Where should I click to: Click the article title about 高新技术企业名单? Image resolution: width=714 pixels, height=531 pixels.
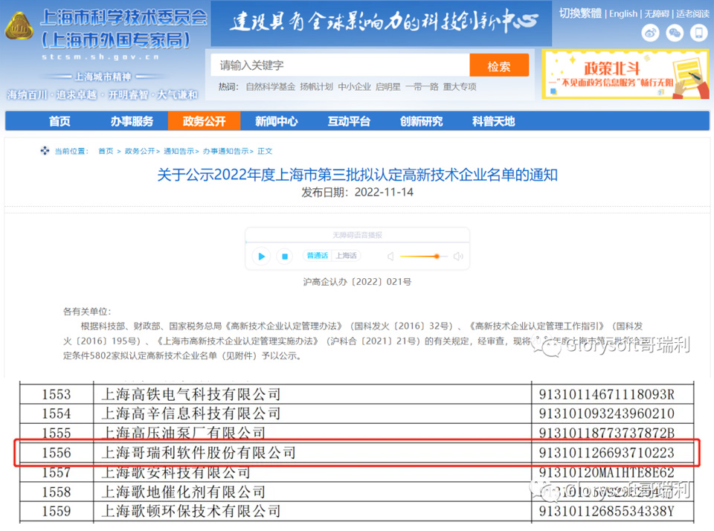(x=358, y=175)
